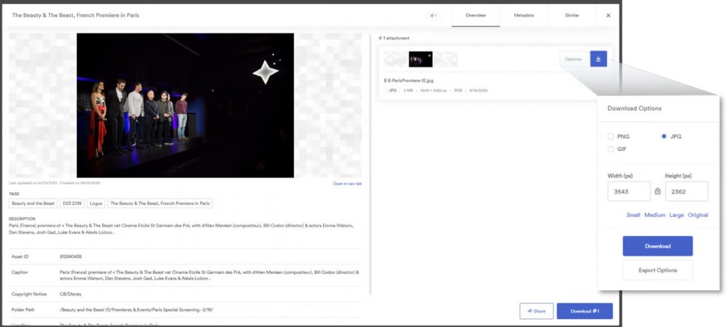Click the blue Download button in Download Options
Image resolution: width=727 pixels, height=327 pixels.
[658, 246]
